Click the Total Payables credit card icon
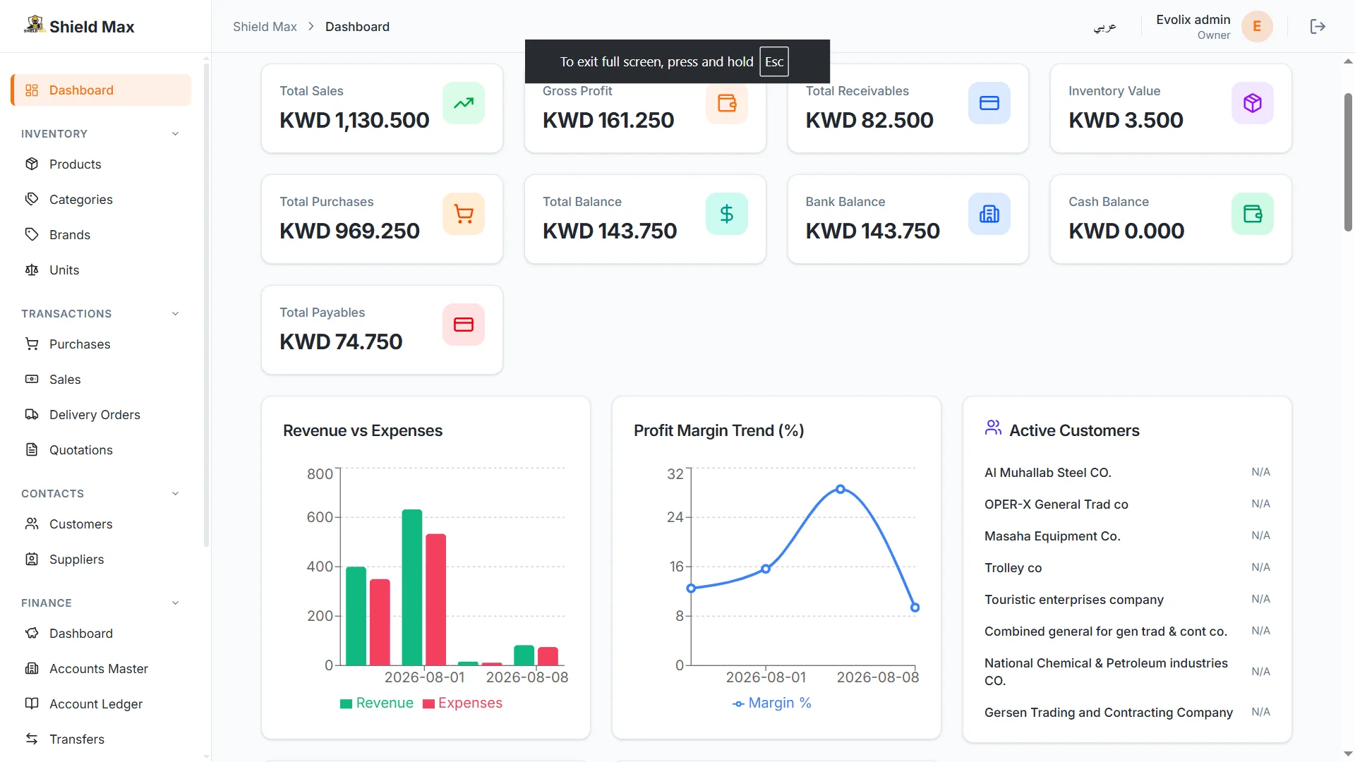The width and height of the screenshot is (1355, 762). point(464,325)
